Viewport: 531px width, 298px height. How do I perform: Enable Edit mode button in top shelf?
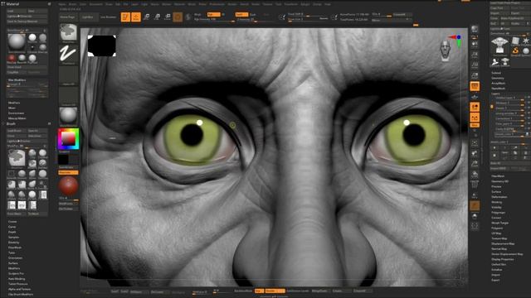click(125, 17)
